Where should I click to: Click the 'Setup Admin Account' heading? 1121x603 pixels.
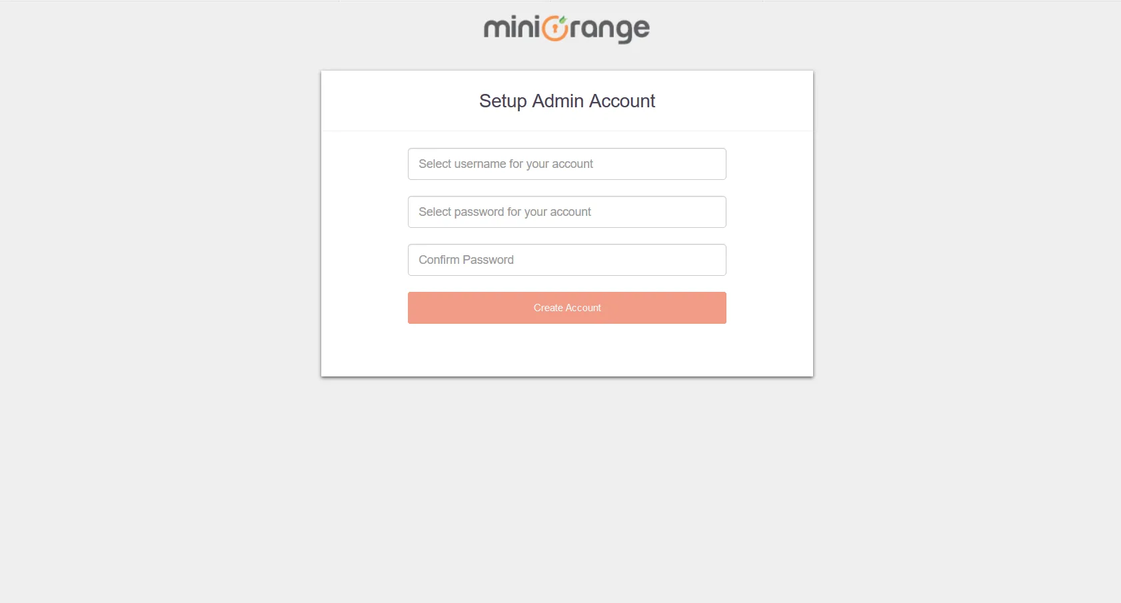[x=566, y=101]
